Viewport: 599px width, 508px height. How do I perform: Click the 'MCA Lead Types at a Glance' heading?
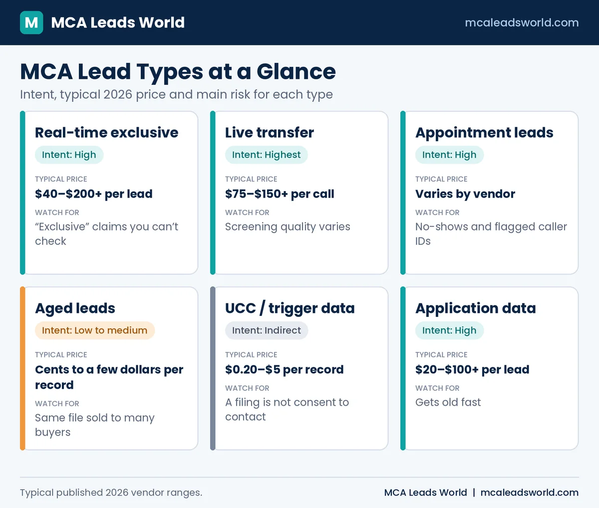178,72
